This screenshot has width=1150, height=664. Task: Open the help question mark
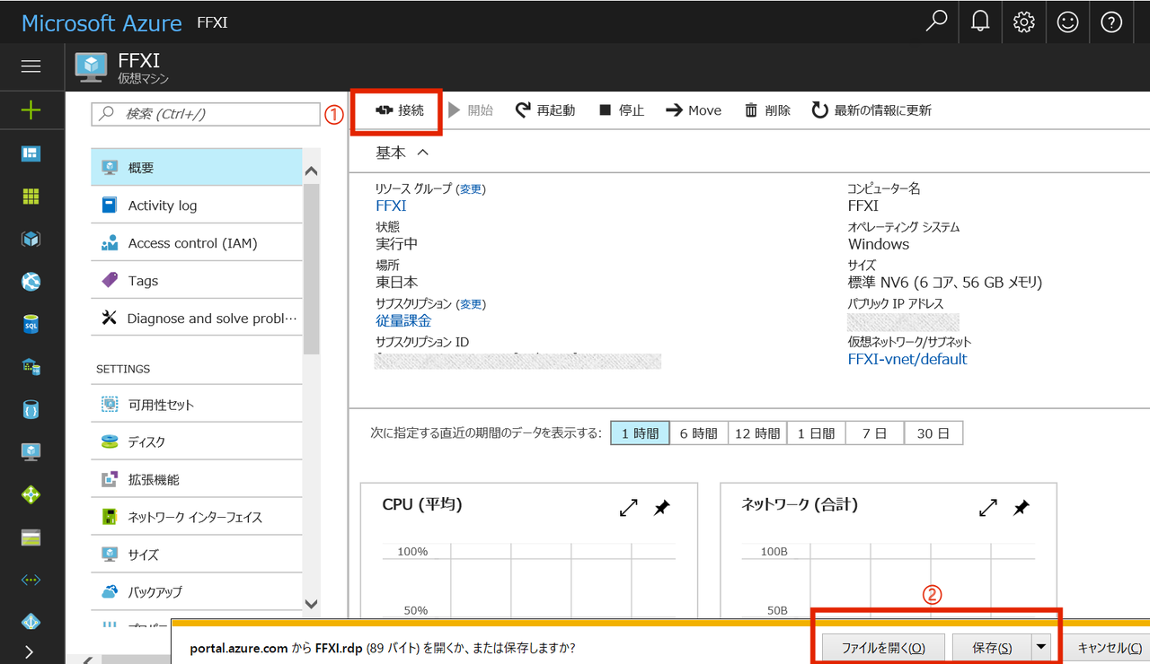[1111, 22]
